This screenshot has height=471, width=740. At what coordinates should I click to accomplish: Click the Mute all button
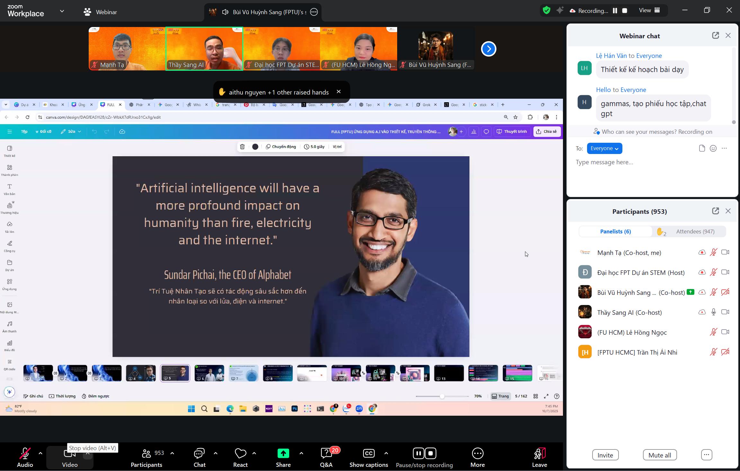pos(659,455)
